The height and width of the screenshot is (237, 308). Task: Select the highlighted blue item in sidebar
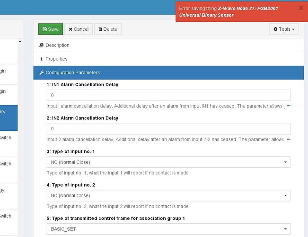pyautogui.click(x=9, y=118)
